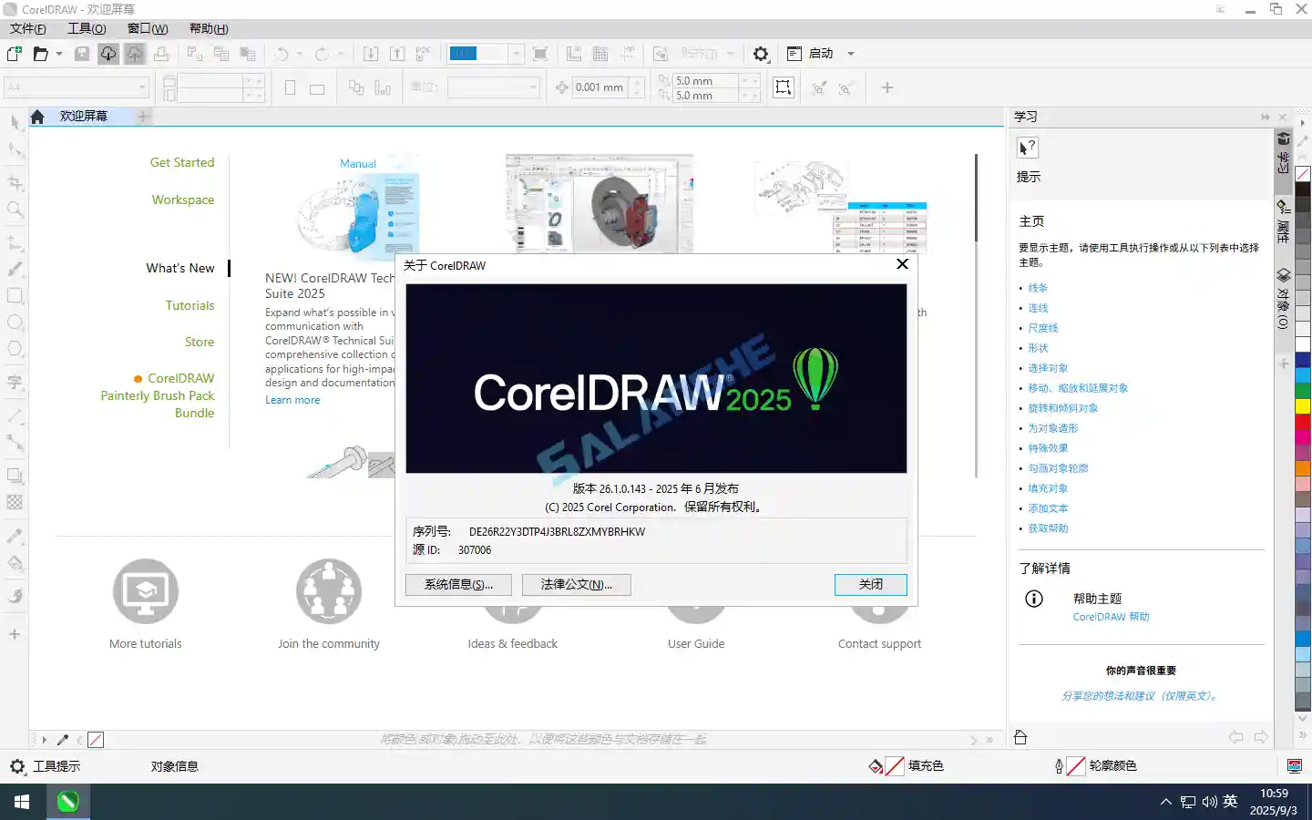Expand the 启动 launcher dropdown

(851, 54)
